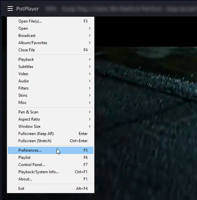The width and height of the screenshot is (197, 200).
Task: Show the Playlist panel
Action: click(x=25, y=158)
